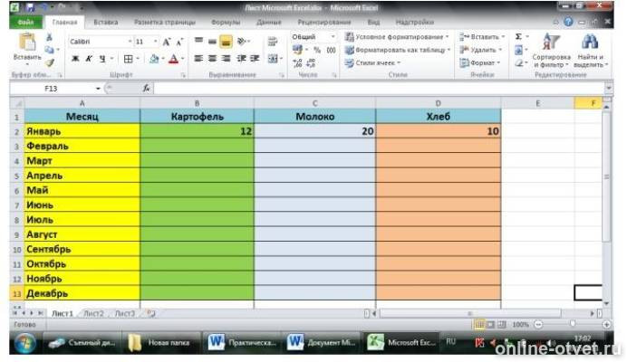Toggle underline (Ч) formatting
627x362 pixels.
pos(101,59)
